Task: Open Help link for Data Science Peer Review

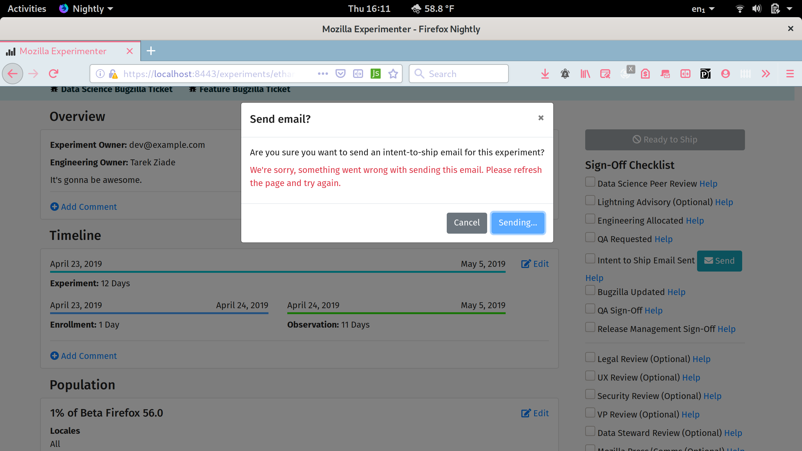Action: [x=708, y=184]
